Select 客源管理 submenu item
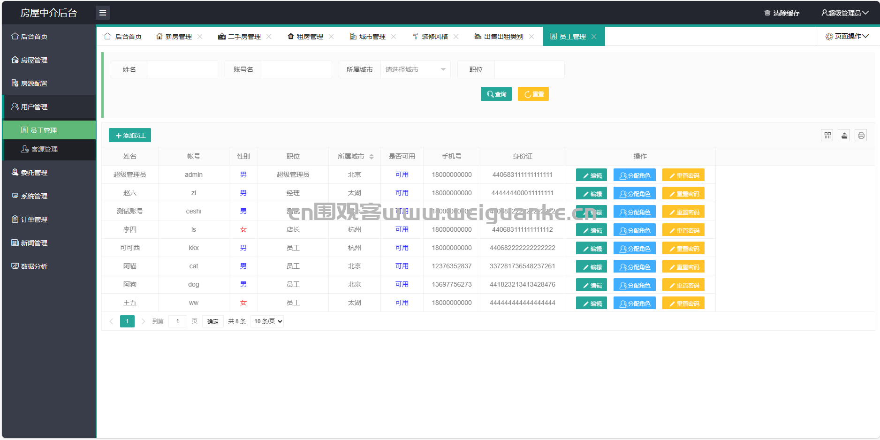The width and height of the screenshot is (880, 440). pos(49,149)
